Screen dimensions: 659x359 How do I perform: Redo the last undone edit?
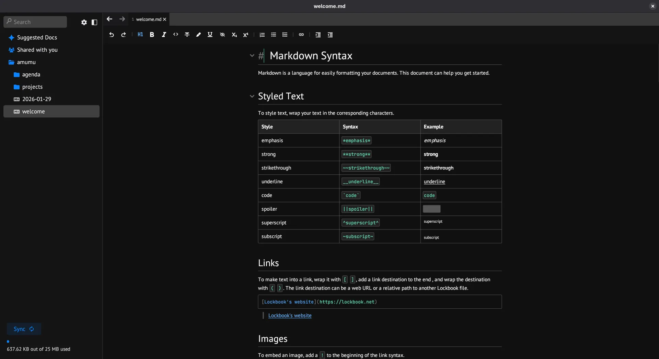pos(124,35)
